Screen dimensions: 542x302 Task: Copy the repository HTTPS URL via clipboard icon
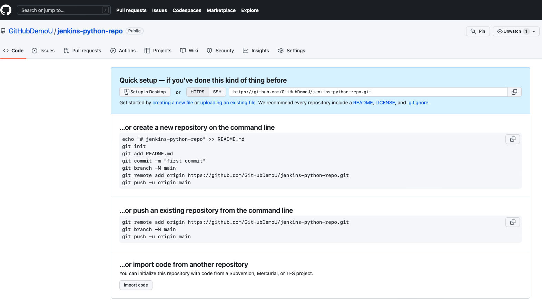[514, 92]
